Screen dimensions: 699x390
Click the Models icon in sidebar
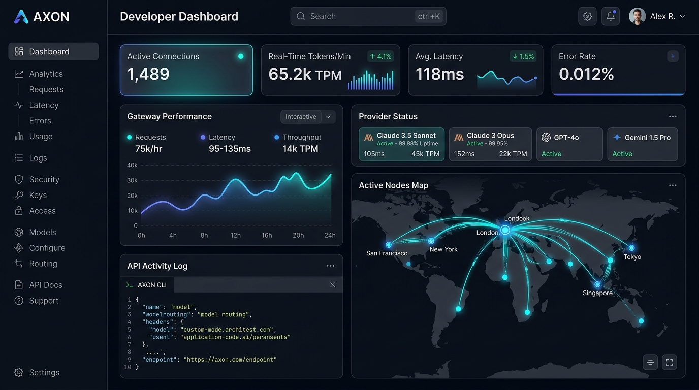[19, 232]
